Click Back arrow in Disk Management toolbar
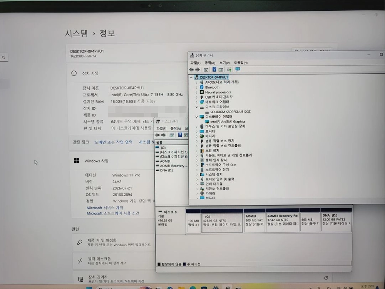Viewport: 385px width, 289px height. 157,135
